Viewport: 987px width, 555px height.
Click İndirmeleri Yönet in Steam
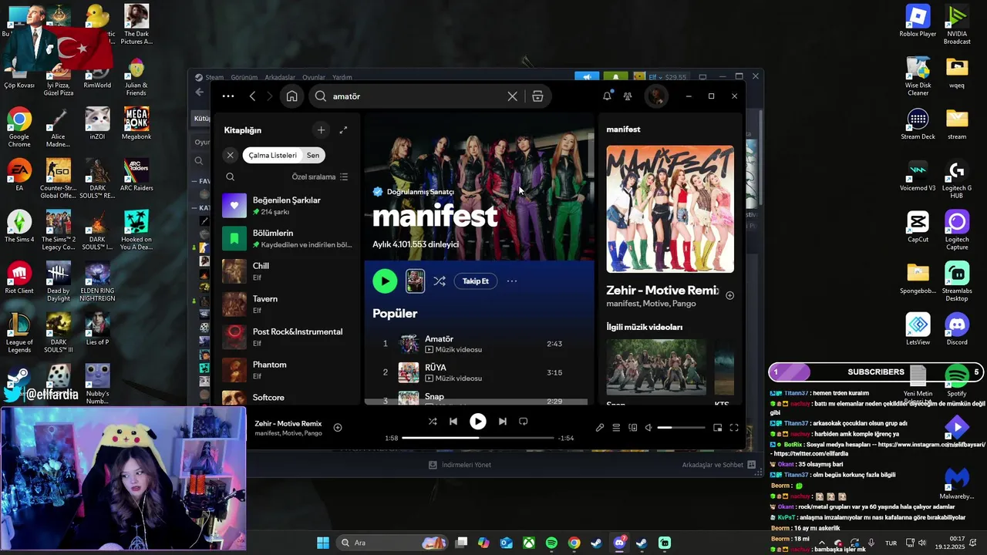pos(460,465)
